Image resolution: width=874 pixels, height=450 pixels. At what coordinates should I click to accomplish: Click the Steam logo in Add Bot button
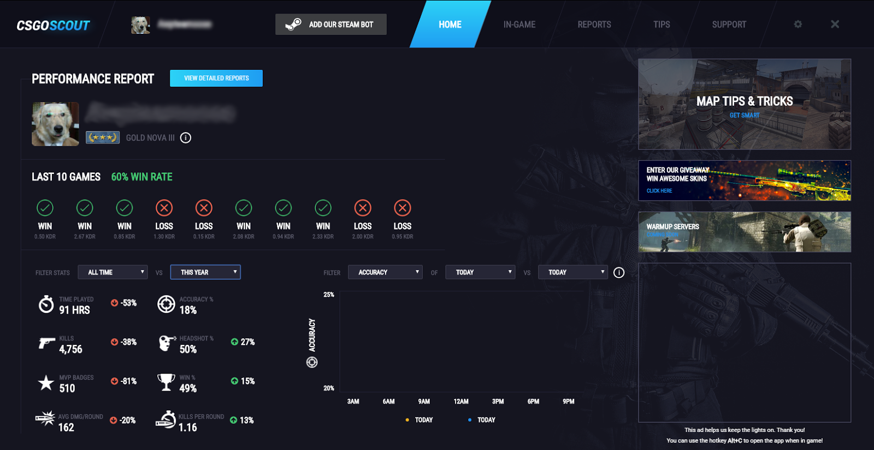(x=293, y=25)
